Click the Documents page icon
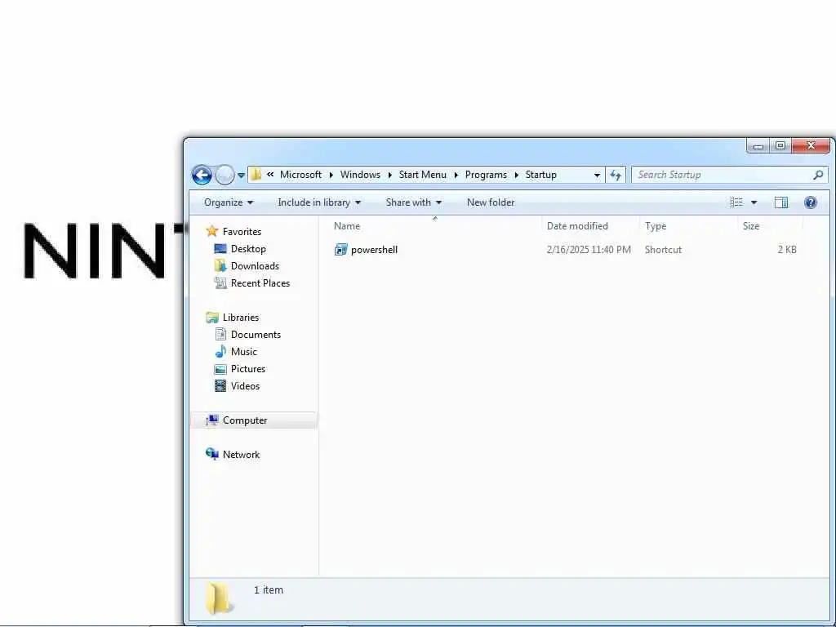The image size is (836, 627). (x=220, y=334)
